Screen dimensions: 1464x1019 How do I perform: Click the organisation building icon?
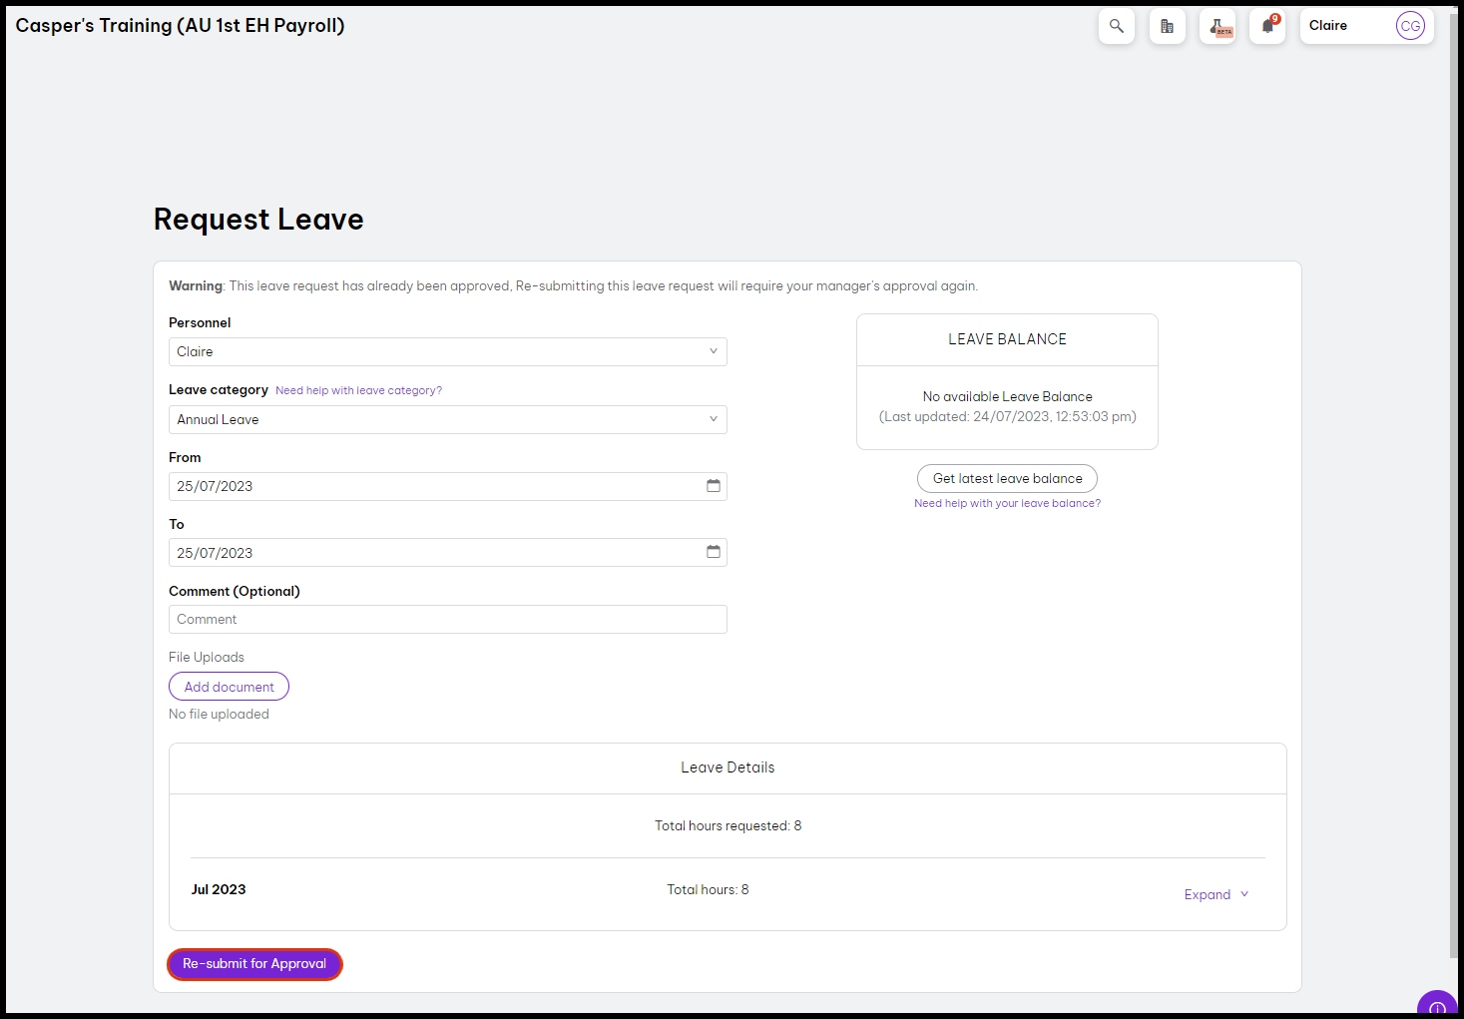pyautogui.click(x=1167, y=27)
